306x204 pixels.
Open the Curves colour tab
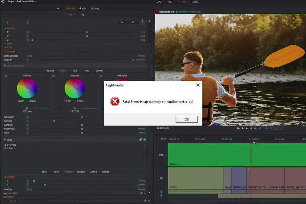(x=99, y=71)
